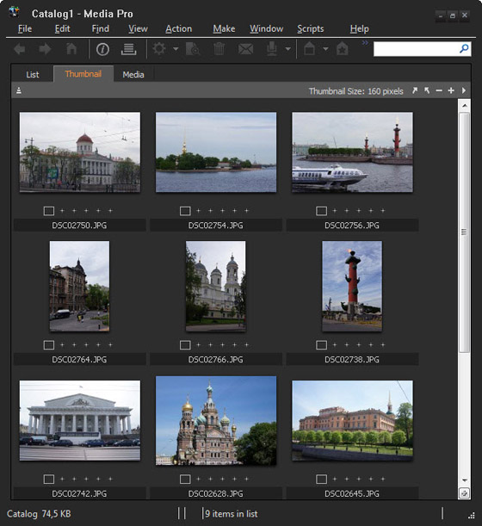Expand the box icon dropdown arrow

tap(325, 49)
